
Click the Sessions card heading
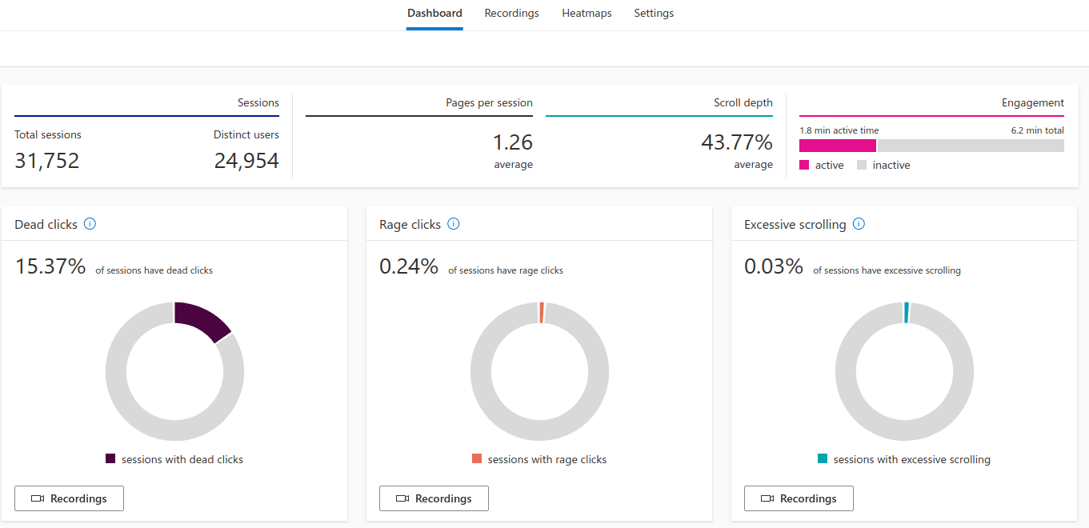point(258,103)
